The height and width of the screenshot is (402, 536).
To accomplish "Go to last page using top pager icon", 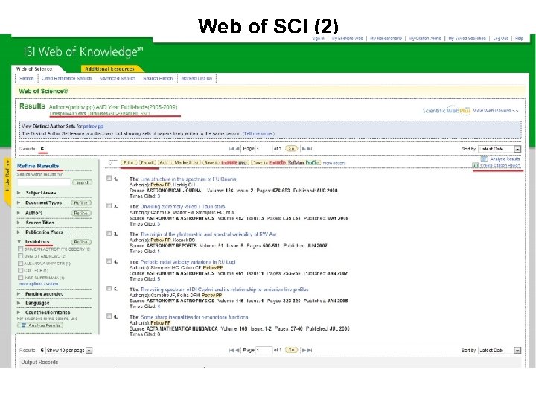I will pyautogui.click(x=310, y=149).
